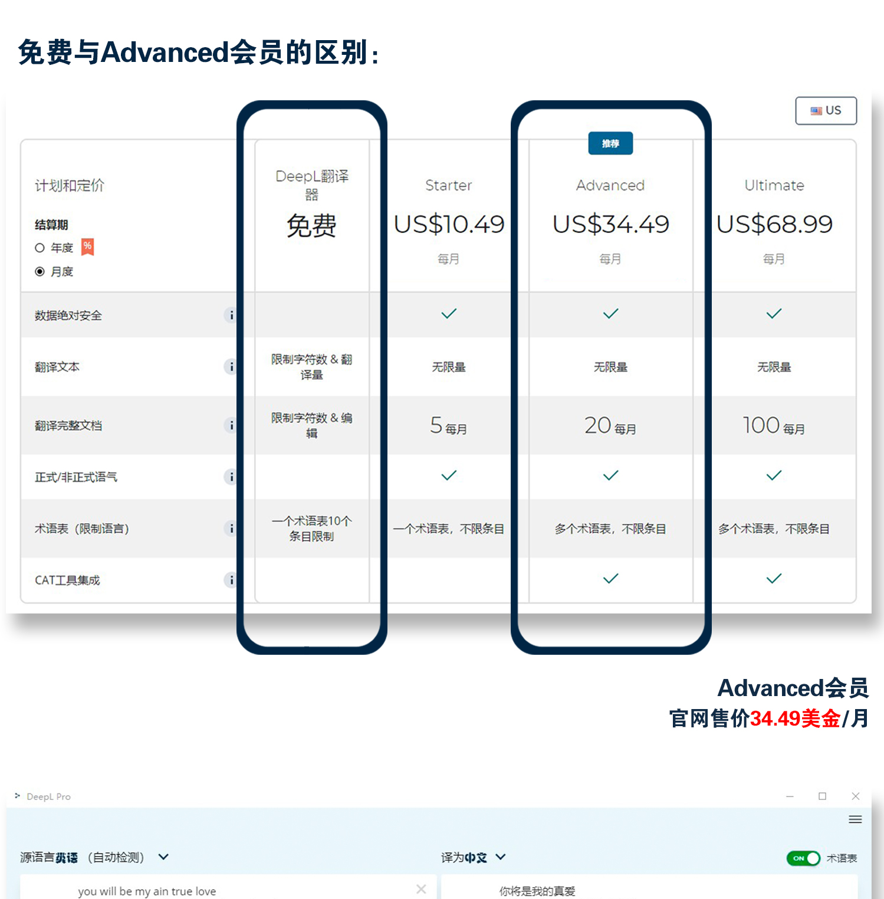Screen dimensions: 884x899
Task: Click the 5 每月 document limit
Action: [449, 426]
